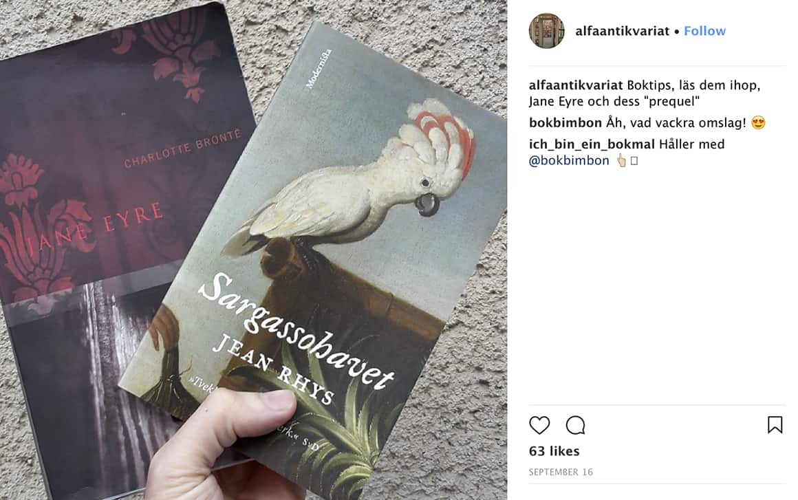Open alfaantikvariat profile avatar

pyautogui.click(x=547, y=31)
